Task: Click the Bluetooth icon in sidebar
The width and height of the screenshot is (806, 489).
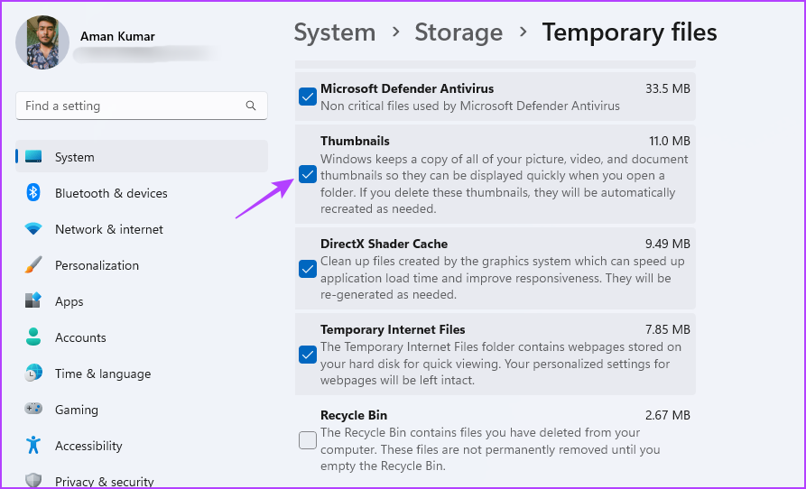Action: (x=33, y=192)
